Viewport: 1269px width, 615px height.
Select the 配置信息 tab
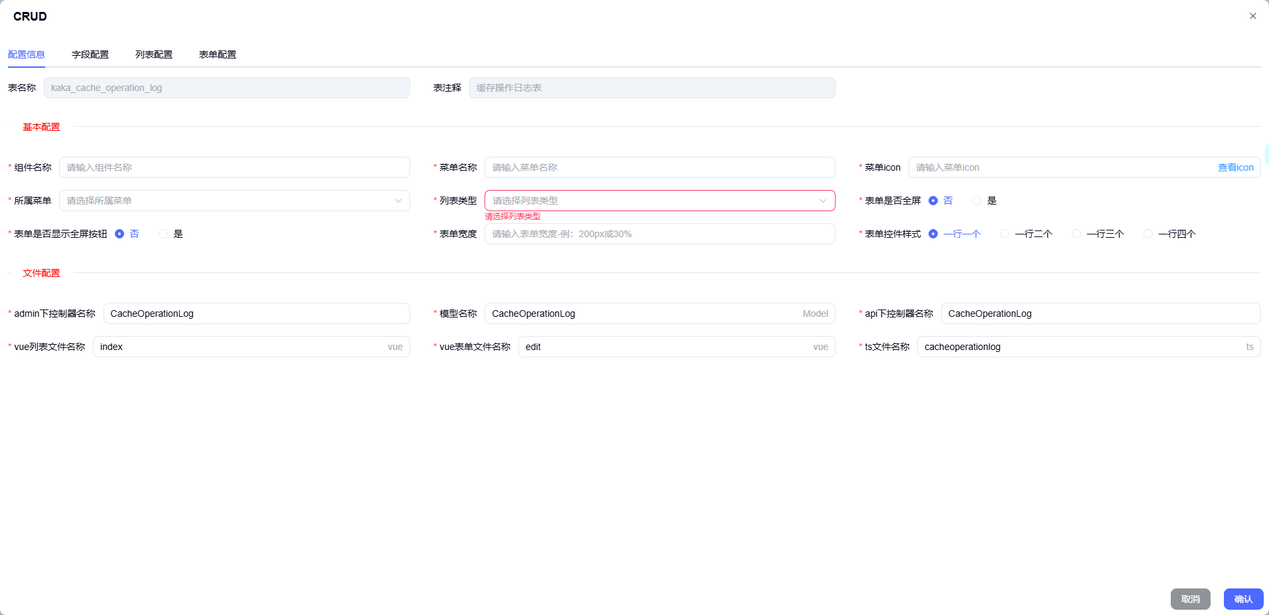[26, 54]
